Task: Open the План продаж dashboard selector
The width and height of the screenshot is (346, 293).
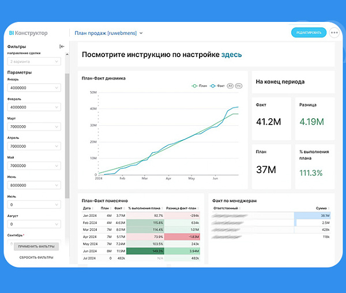Action: 108,33
